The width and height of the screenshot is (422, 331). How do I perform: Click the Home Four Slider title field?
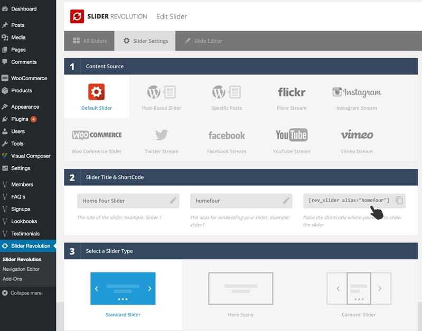pos(128,201)
